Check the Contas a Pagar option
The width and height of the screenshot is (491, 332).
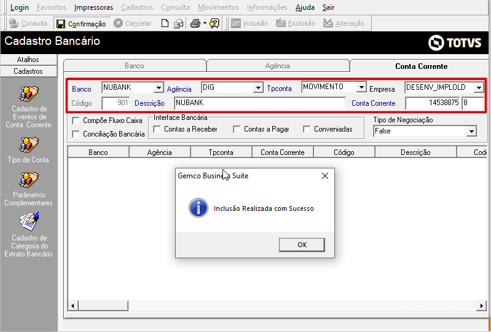237,129
